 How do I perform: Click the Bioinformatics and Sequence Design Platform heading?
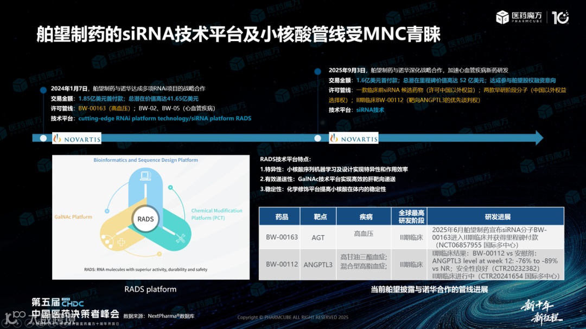146,160
